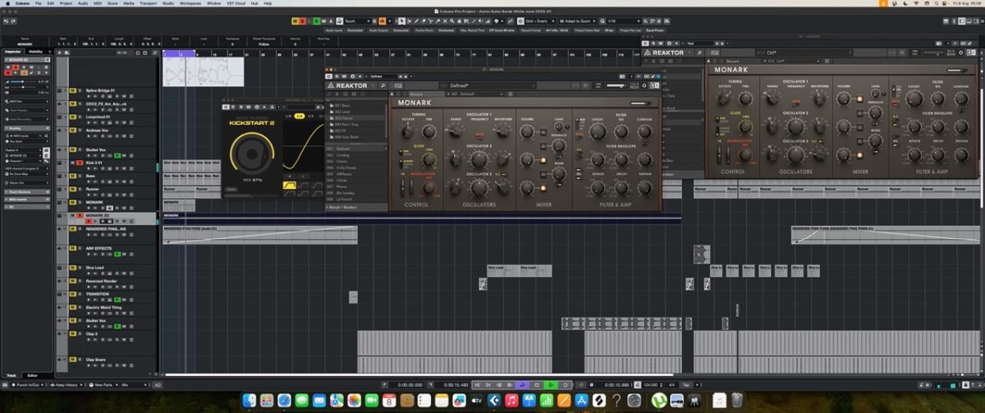Open the Music app in the dock

[511, 400]
